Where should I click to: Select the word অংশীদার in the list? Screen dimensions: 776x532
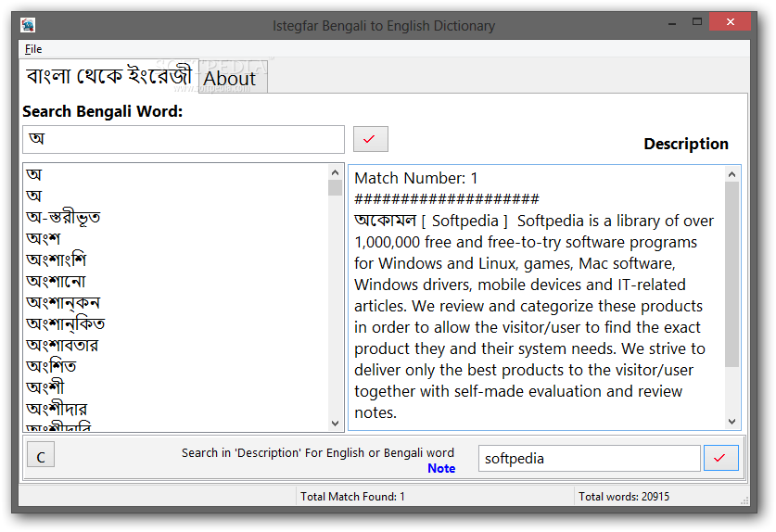tap(57, 409)
